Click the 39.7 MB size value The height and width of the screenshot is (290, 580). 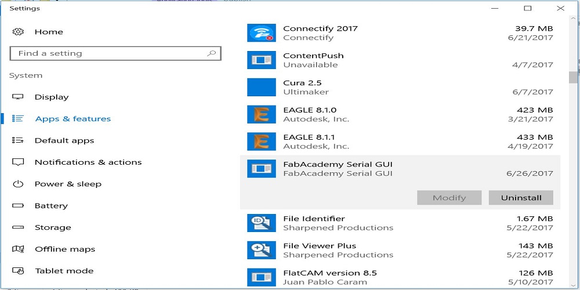534,28
